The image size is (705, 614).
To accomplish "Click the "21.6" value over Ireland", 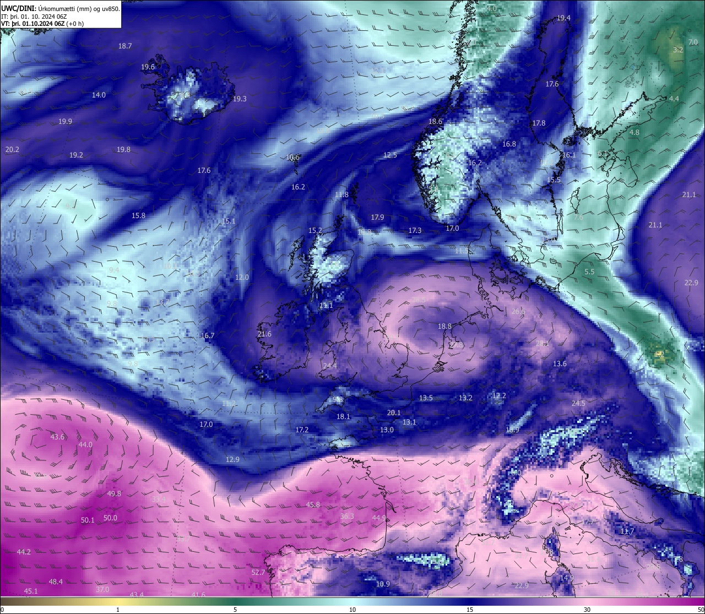I will [x=264, y=334].
